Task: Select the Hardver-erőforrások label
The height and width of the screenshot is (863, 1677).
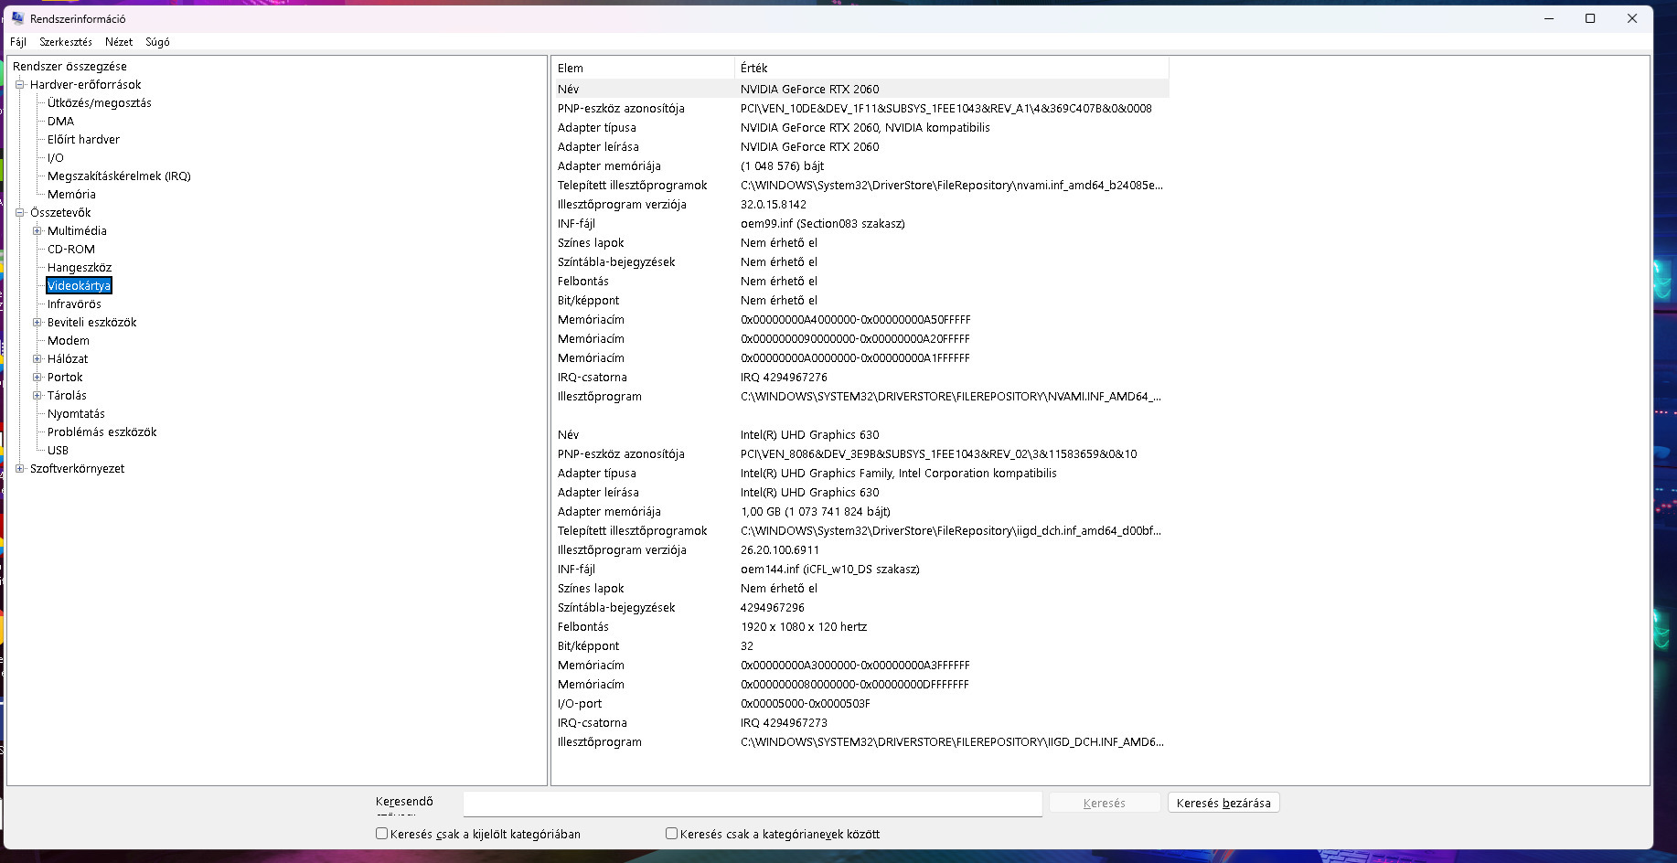Action: 86,84
